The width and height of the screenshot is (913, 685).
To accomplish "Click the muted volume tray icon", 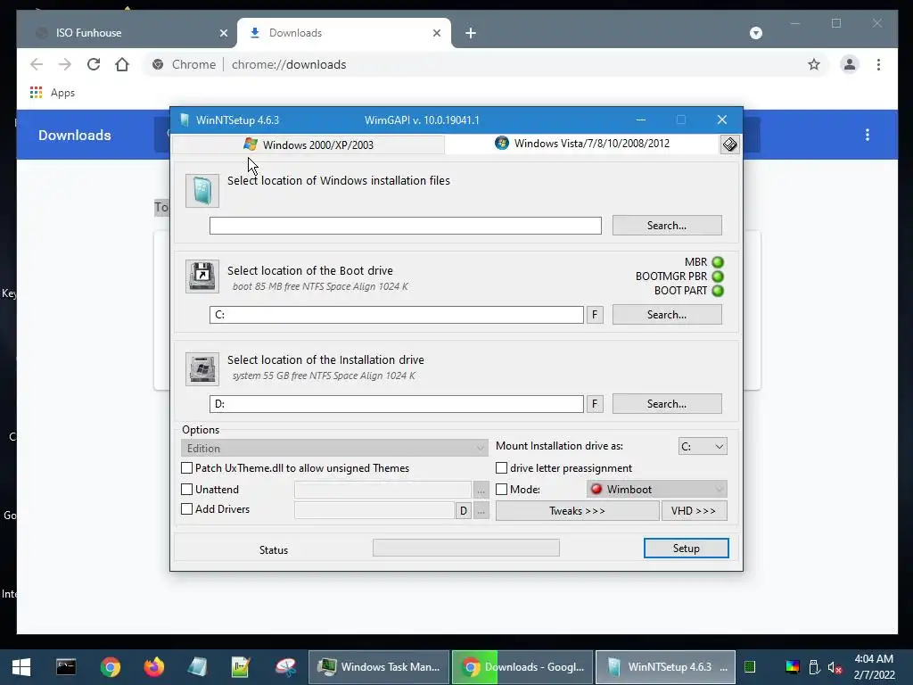I will pyautogui.click(x=835, y=667).
